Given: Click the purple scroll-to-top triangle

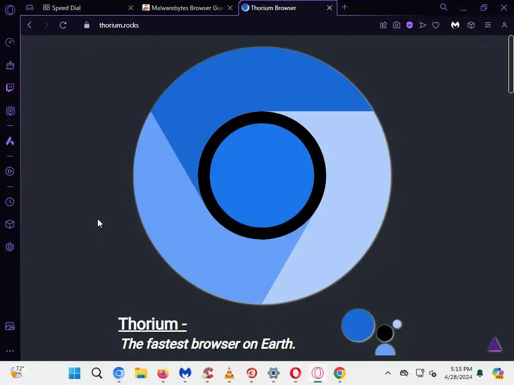Looking at the screenshot, I should pos(494,344).
